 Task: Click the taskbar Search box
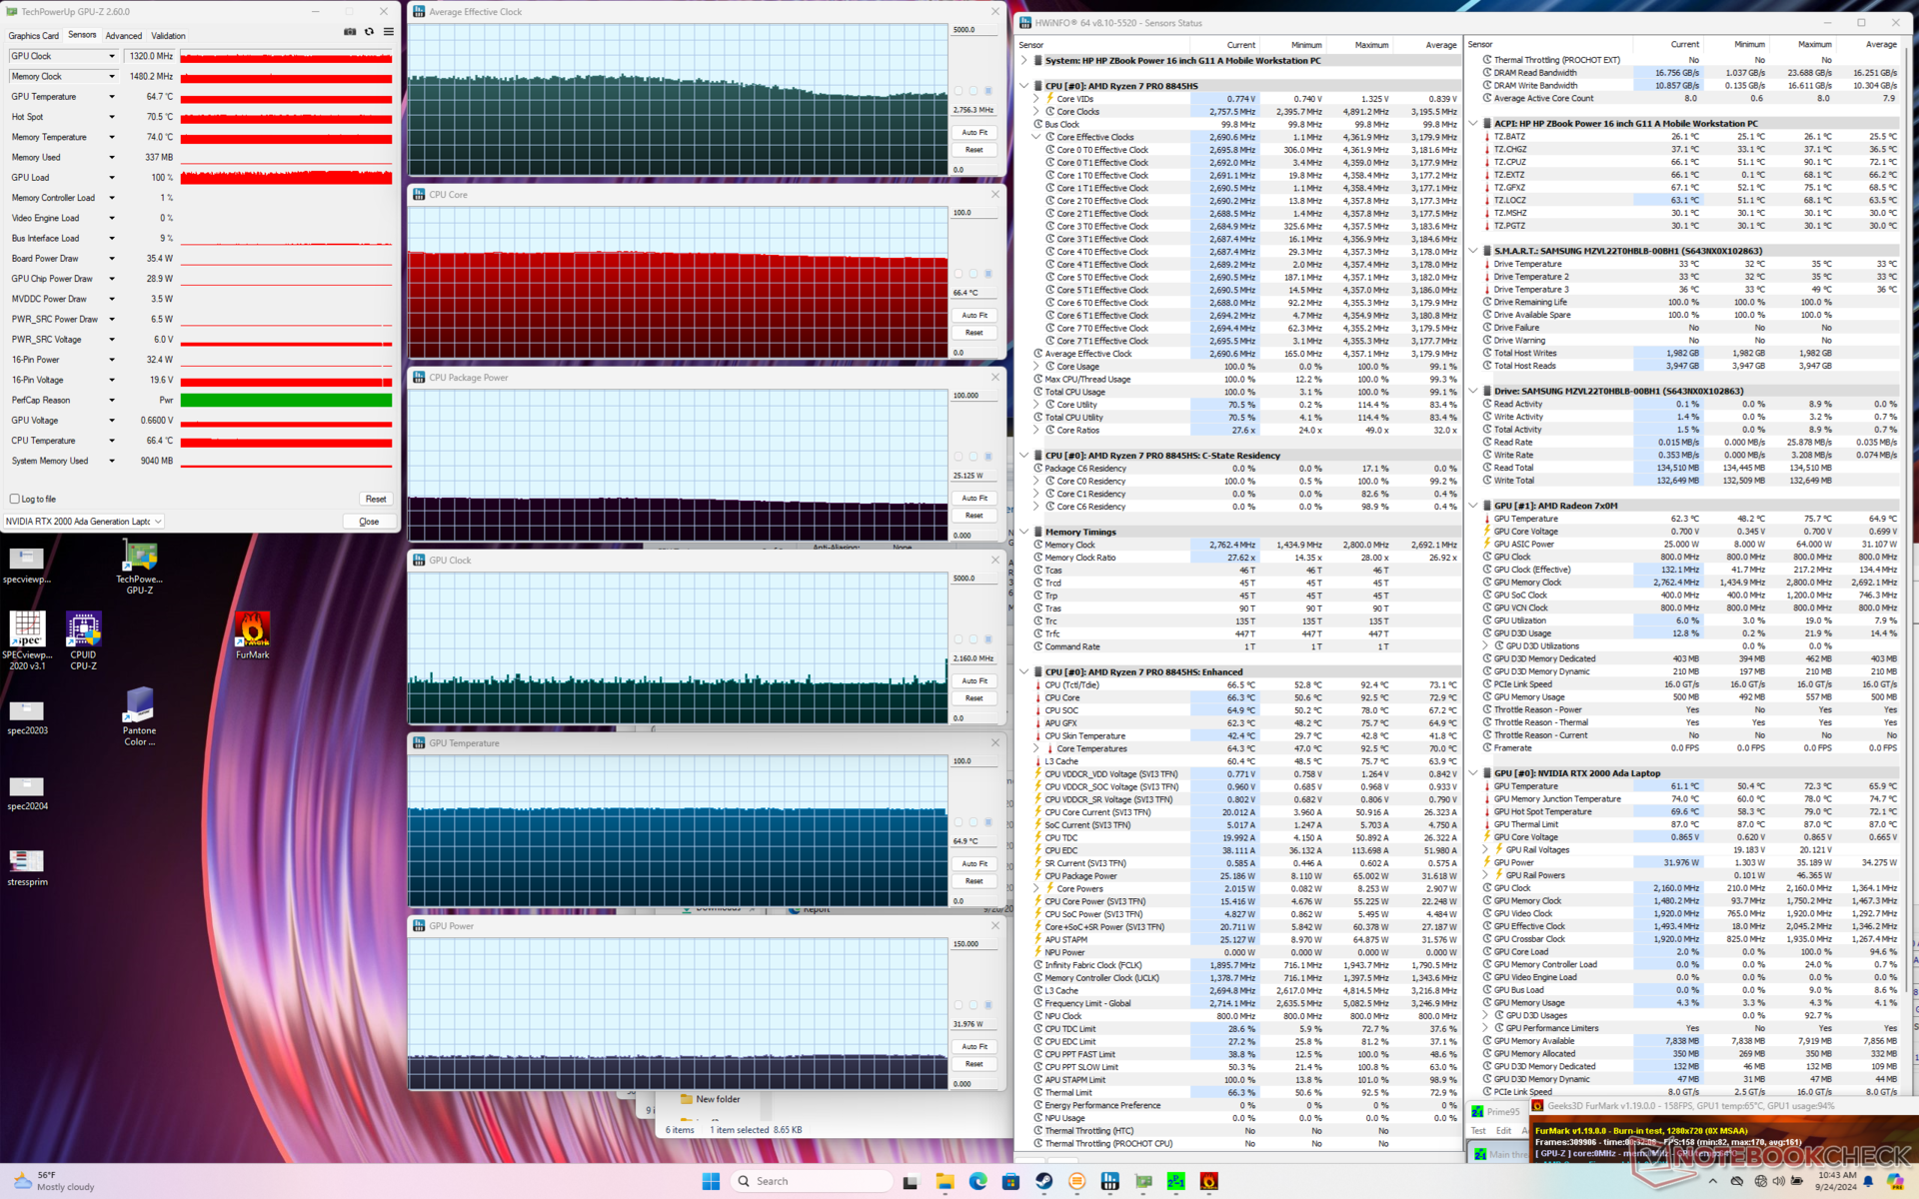coord(810,1181)
